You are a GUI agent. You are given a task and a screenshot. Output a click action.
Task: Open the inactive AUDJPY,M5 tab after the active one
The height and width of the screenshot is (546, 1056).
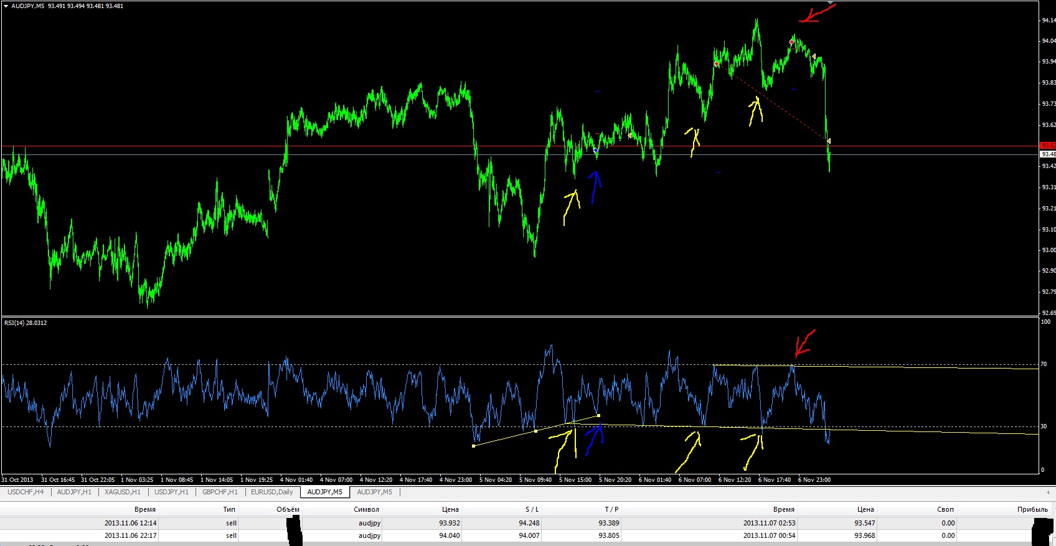(375, 492)
